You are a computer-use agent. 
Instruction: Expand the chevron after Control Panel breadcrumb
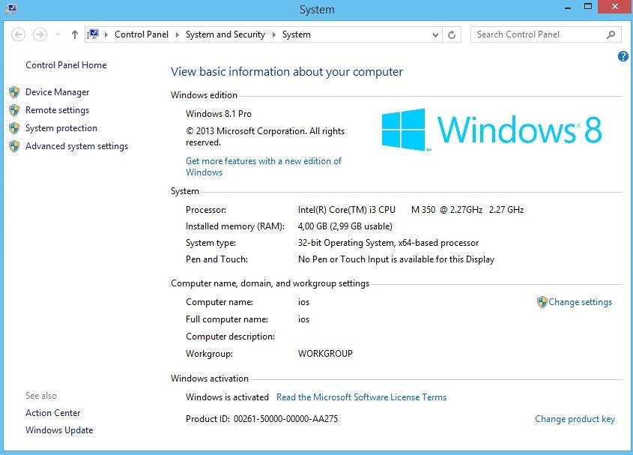pos(177,34)
